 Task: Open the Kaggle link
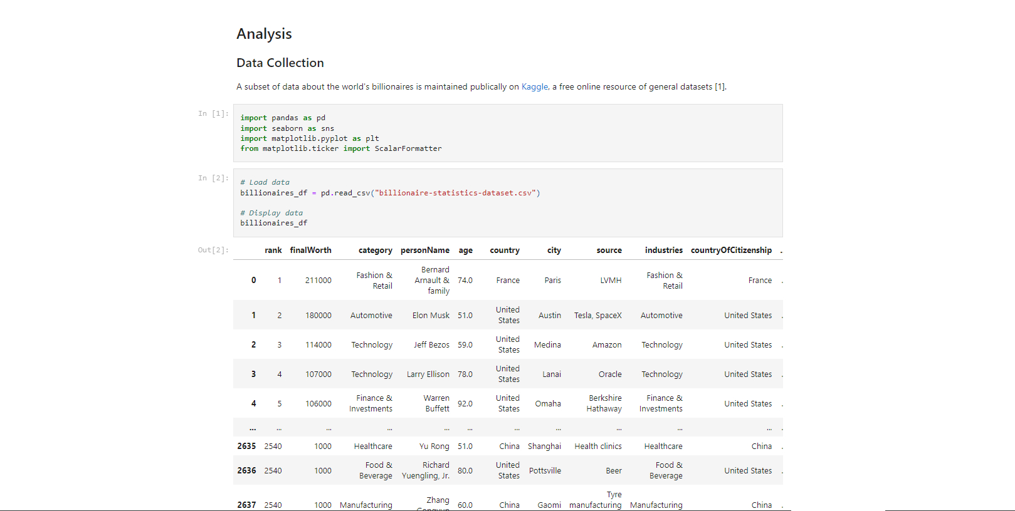click(535, 87)
